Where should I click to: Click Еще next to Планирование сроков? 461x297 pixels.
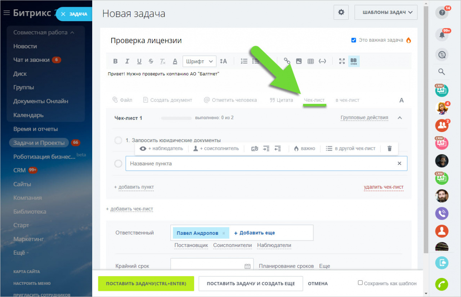coord(325,266)
